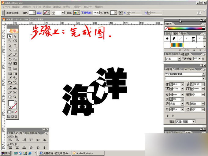This screenshot has height=156, width=208.
Task: Choose the Ellipse tool
Action: (x=15, y=50)
